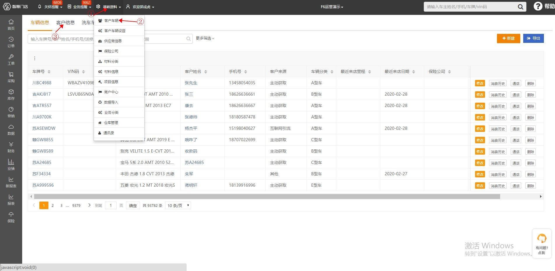Viewport: 555px width, 271px height.
Task: Click 确定 pagination confirm button
Action: click(x=133, y=205)
